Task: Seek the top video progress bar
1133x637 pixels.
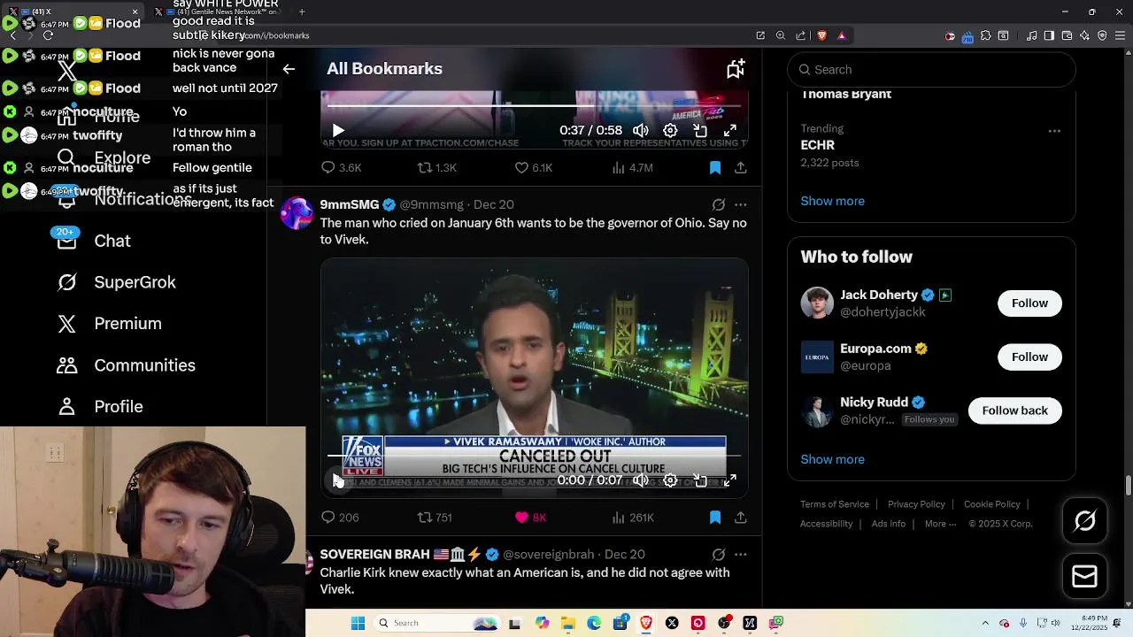Action: point(534,105)
